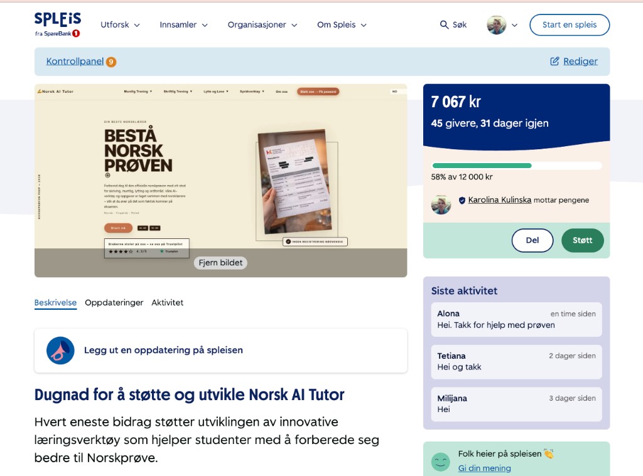Click the green smiley face icon

tap(441, 462)
